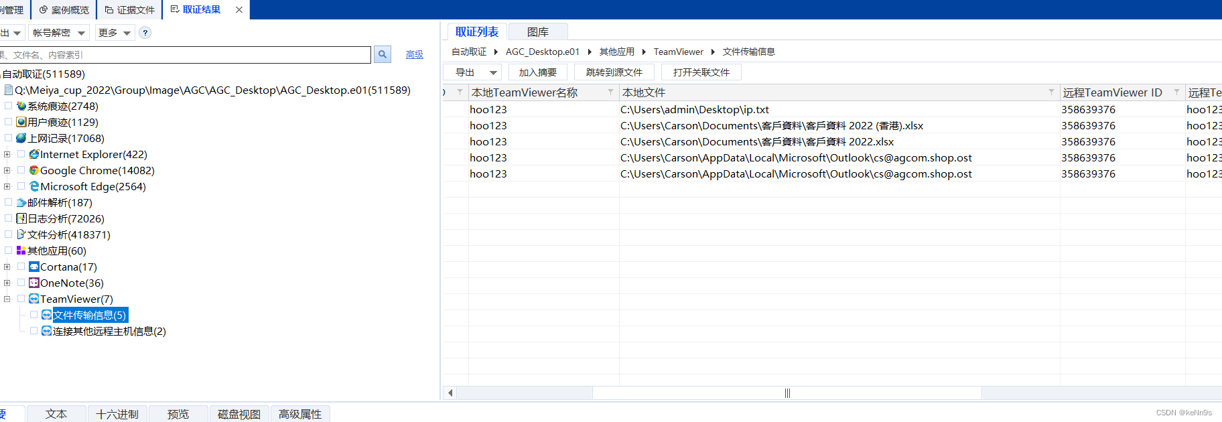The image size is (1222, 422).
Task: Check the 文件传输信息 checkbox
Action: tap(33, 315)
